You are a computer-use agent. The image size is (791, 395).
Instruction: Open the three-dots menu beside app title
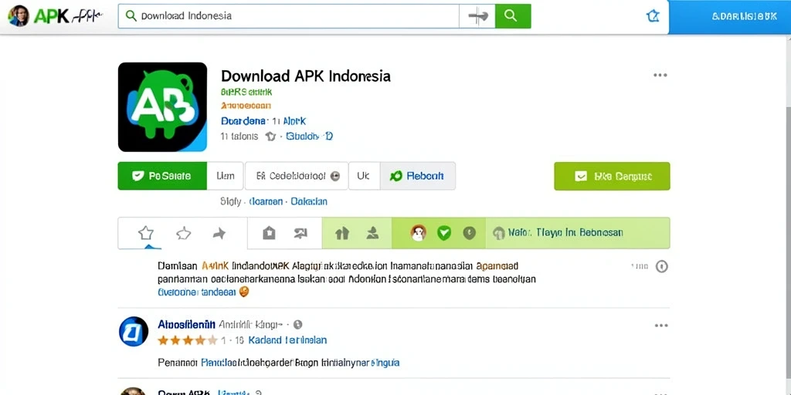coord(660,75)
